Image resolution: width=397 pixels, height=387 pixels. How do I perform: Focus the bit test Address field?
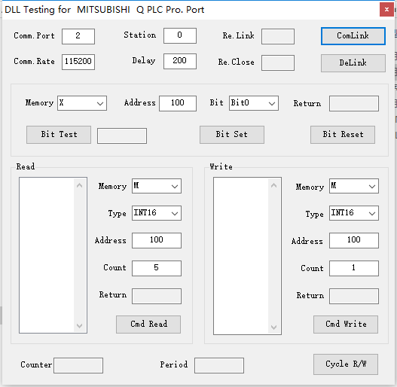click(x=178, y=103)
